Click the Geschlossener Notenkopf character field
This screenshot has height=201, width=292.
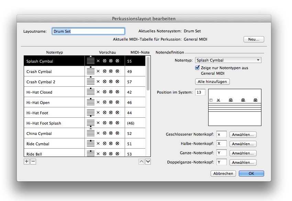pos(222,134)
